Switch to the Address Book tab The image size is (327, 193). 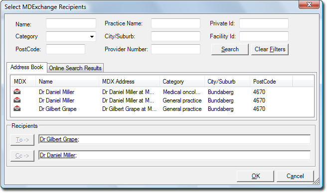pyautogui.click(x=27, y=67)
